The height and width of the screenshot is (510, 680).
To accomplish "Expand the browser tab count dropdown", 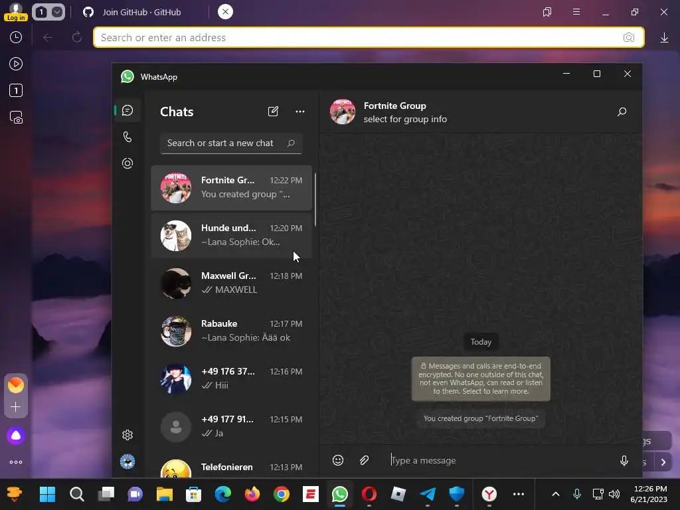I will 57,12.
